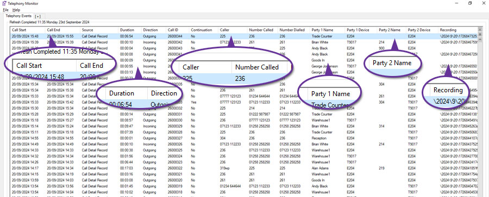Select the row with Call ID 26008344
Image resolution: width=489 pixels, height=197 pixels.
[x=244, y=36]
